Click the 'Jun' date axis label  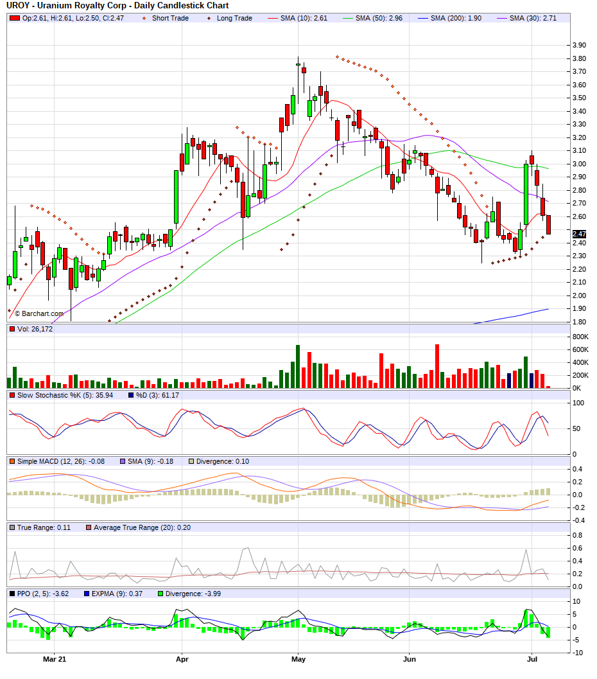click(410, 660)
